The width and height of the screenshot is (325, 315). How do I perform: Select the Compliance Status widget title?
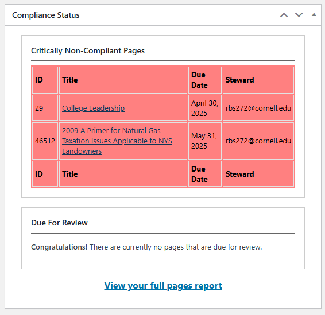(x=46, y=15)
